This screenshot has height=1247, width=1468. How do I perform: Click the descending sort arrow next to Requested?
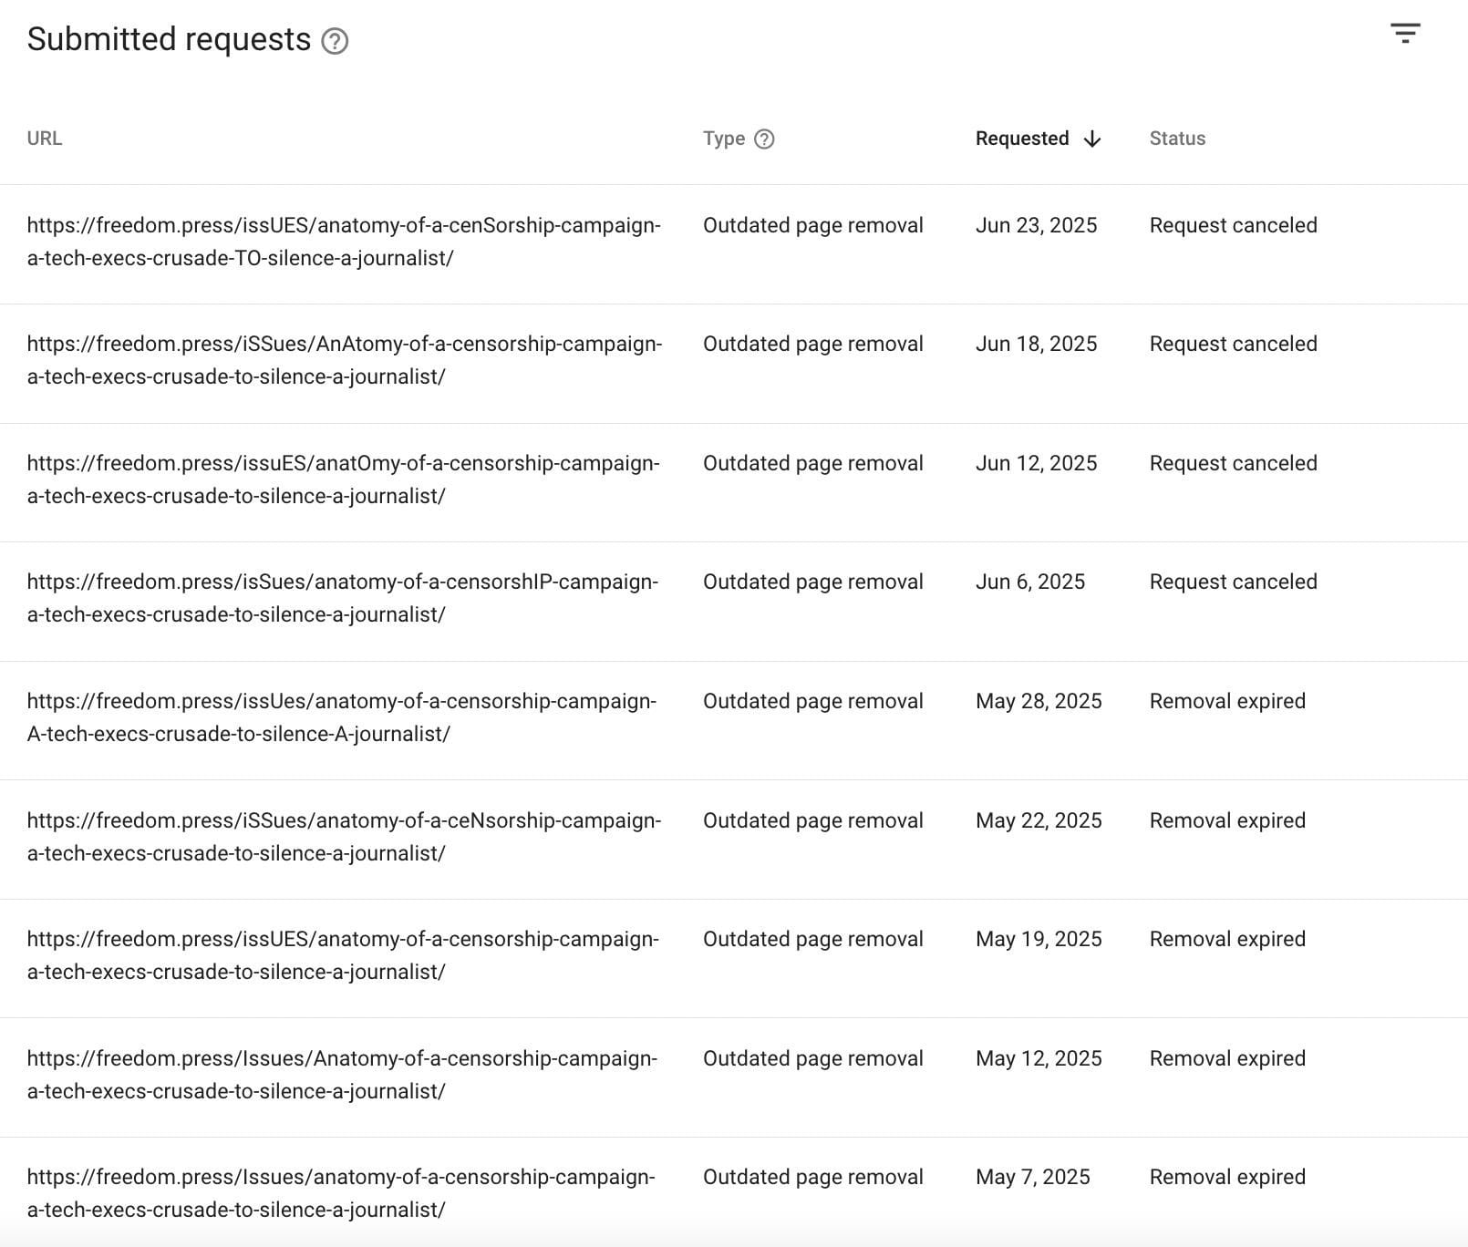(x=1091, y=139)
